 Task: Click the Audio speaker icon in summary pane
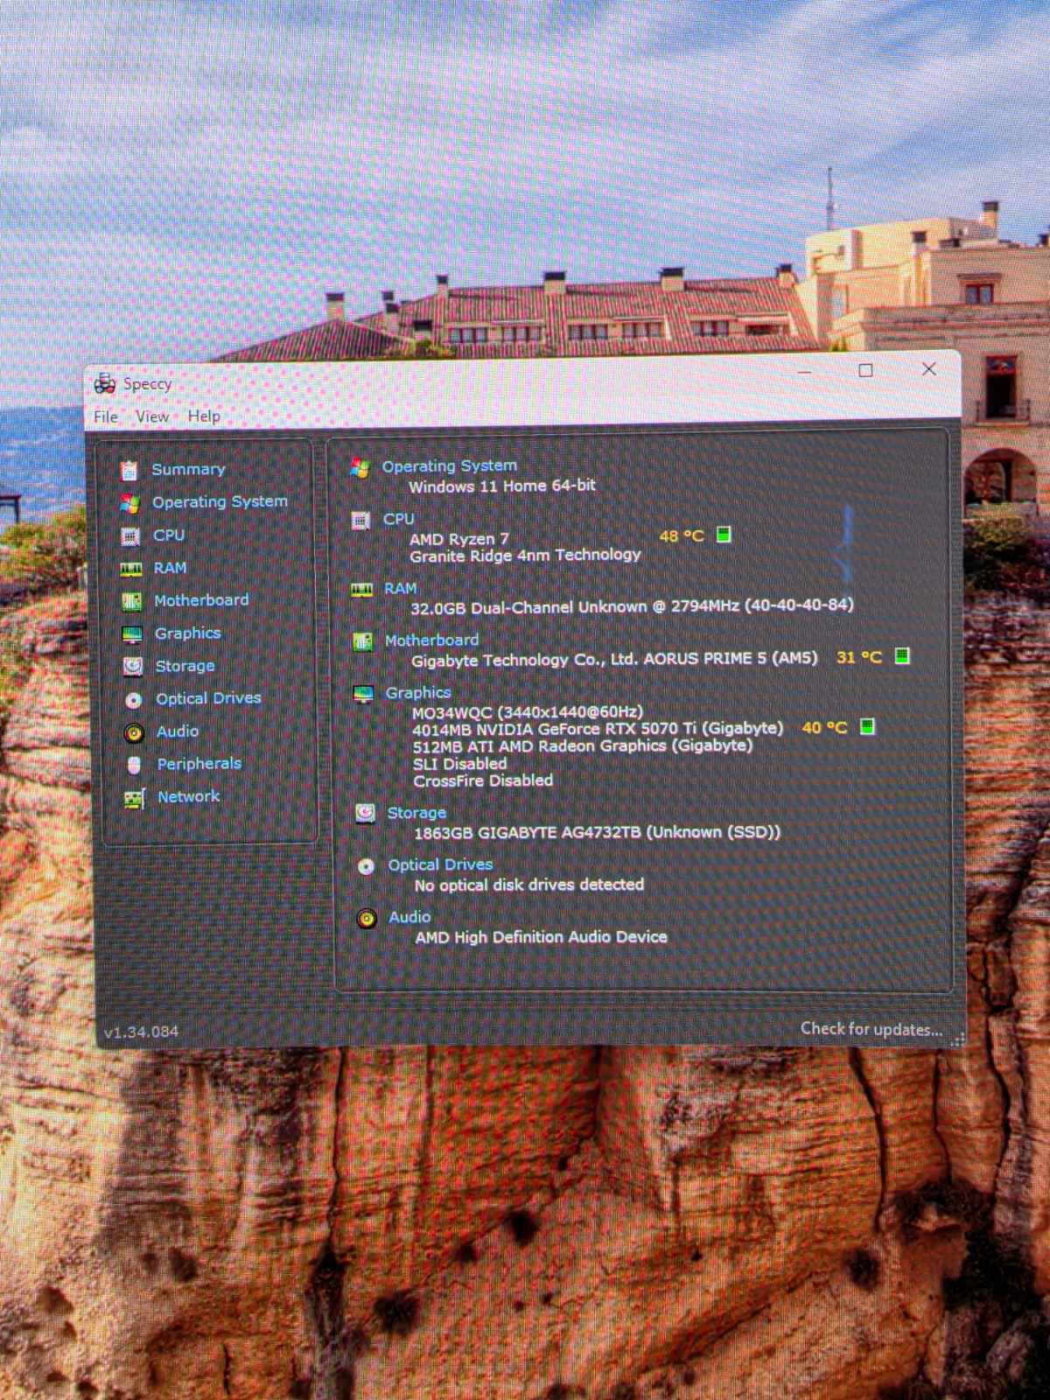[x=367, y=919]
